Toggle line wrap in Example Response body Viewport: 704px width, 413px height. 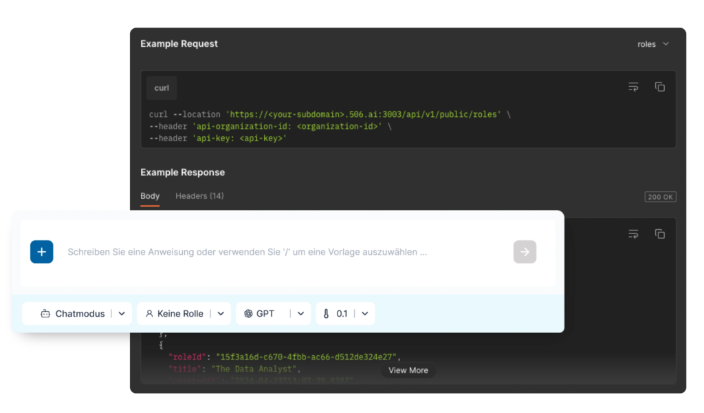[x=633, y=234]
